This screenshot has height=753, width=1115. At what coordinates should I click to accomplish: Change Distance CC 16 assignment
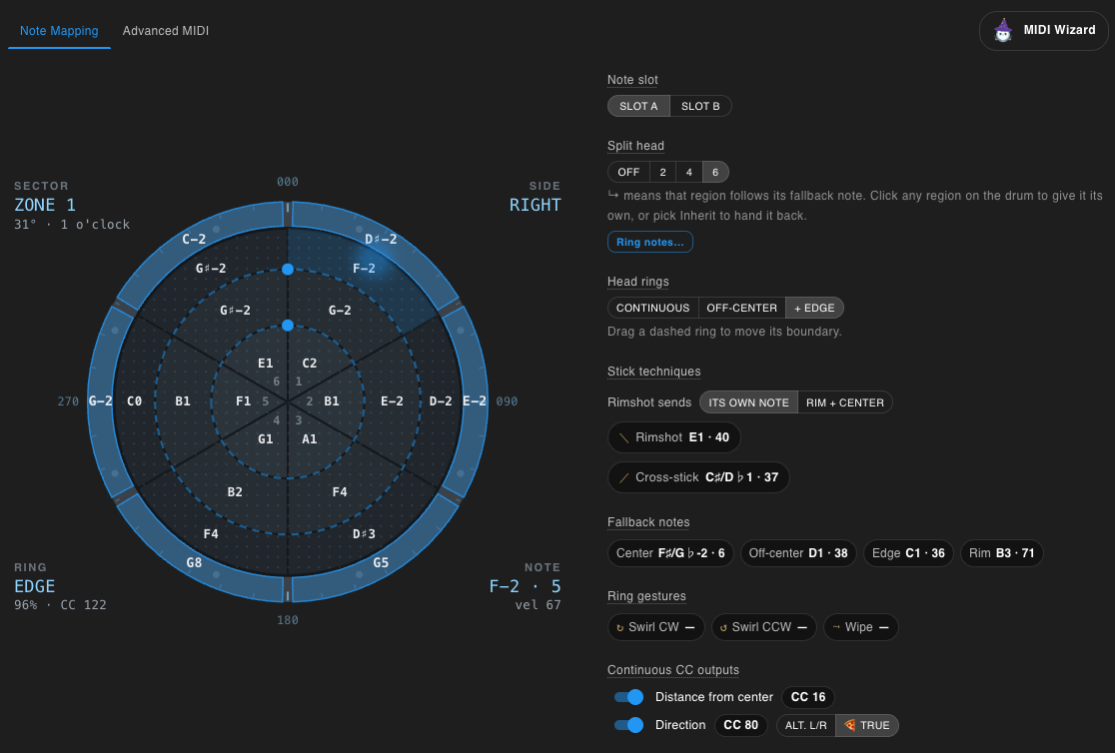coord(808,697)
